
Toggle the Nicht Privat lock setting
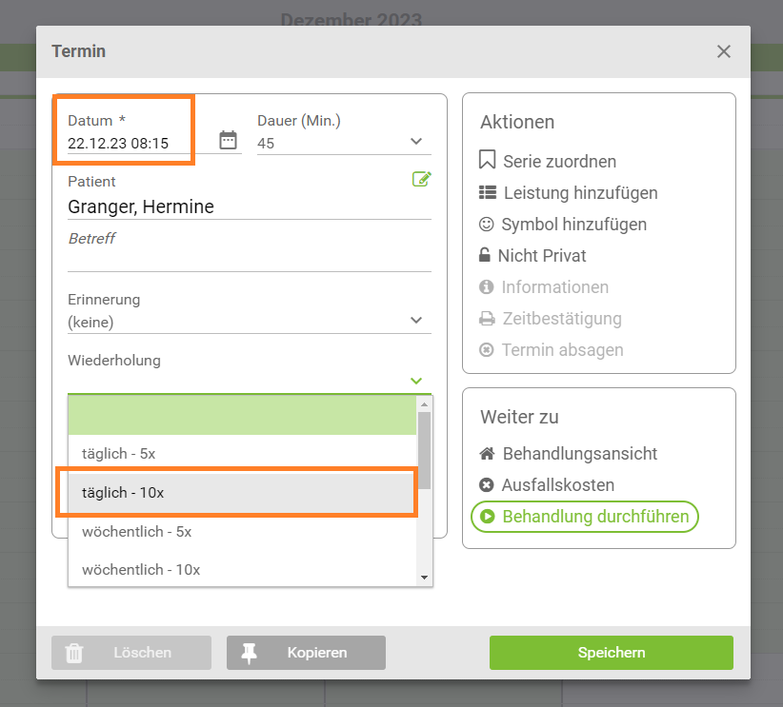[532, 255]
